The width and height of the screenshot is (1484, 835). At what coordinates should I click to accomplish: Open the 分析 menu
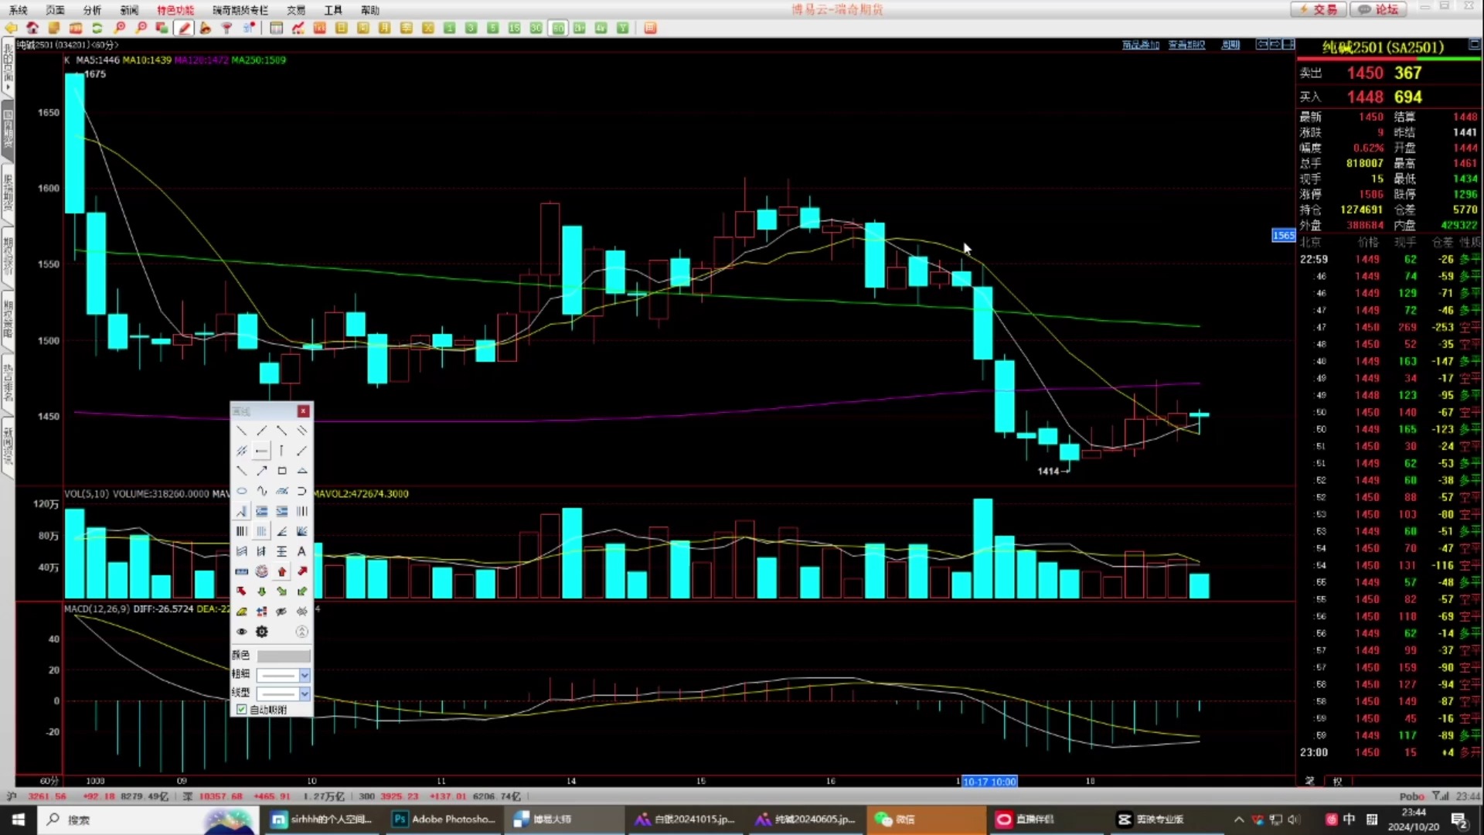click(92, 10)
